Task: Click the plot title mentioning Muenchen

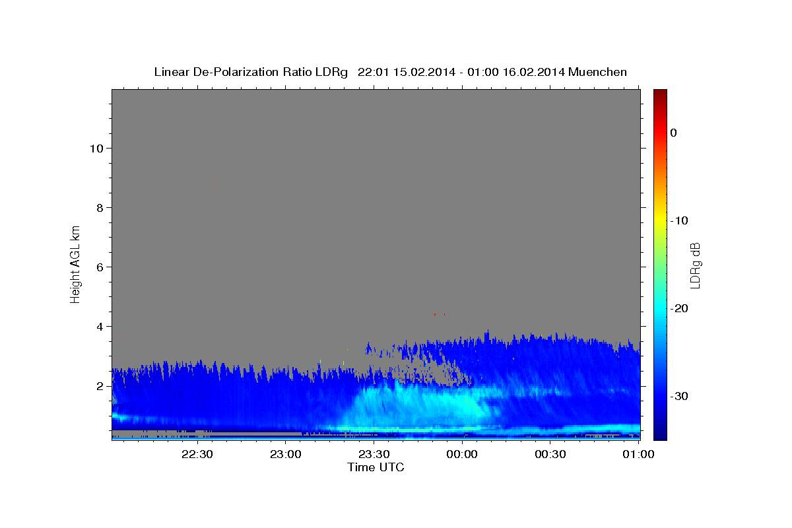Action: (390, 72)
